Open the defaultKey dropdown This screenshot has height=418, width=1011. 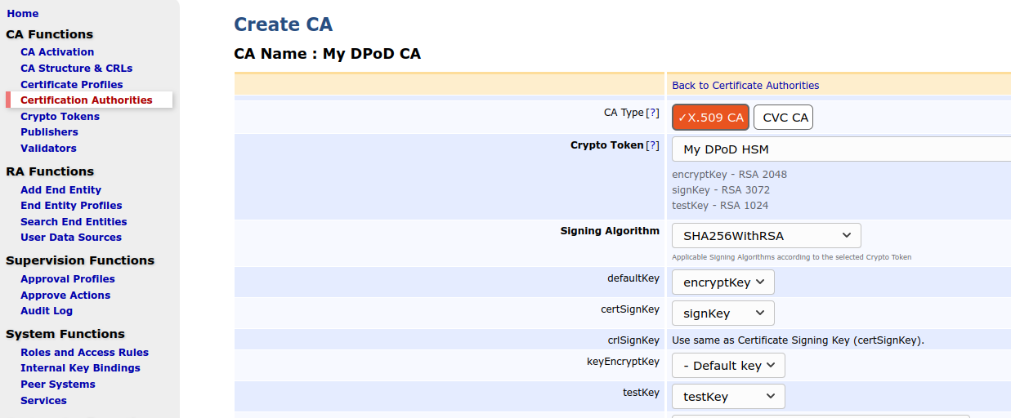pos(722,282)
